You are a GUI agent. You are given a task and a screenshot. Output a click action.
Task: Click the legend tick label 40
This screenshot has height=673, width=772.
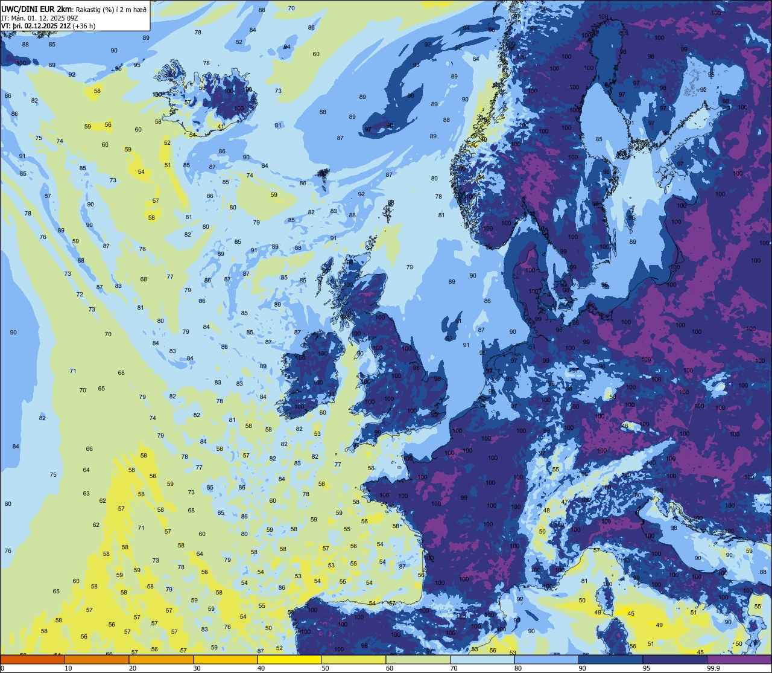(x=261, y=668)
